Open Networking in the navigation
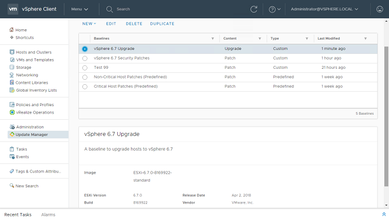The image size is (389, 219). pos(27,75)
